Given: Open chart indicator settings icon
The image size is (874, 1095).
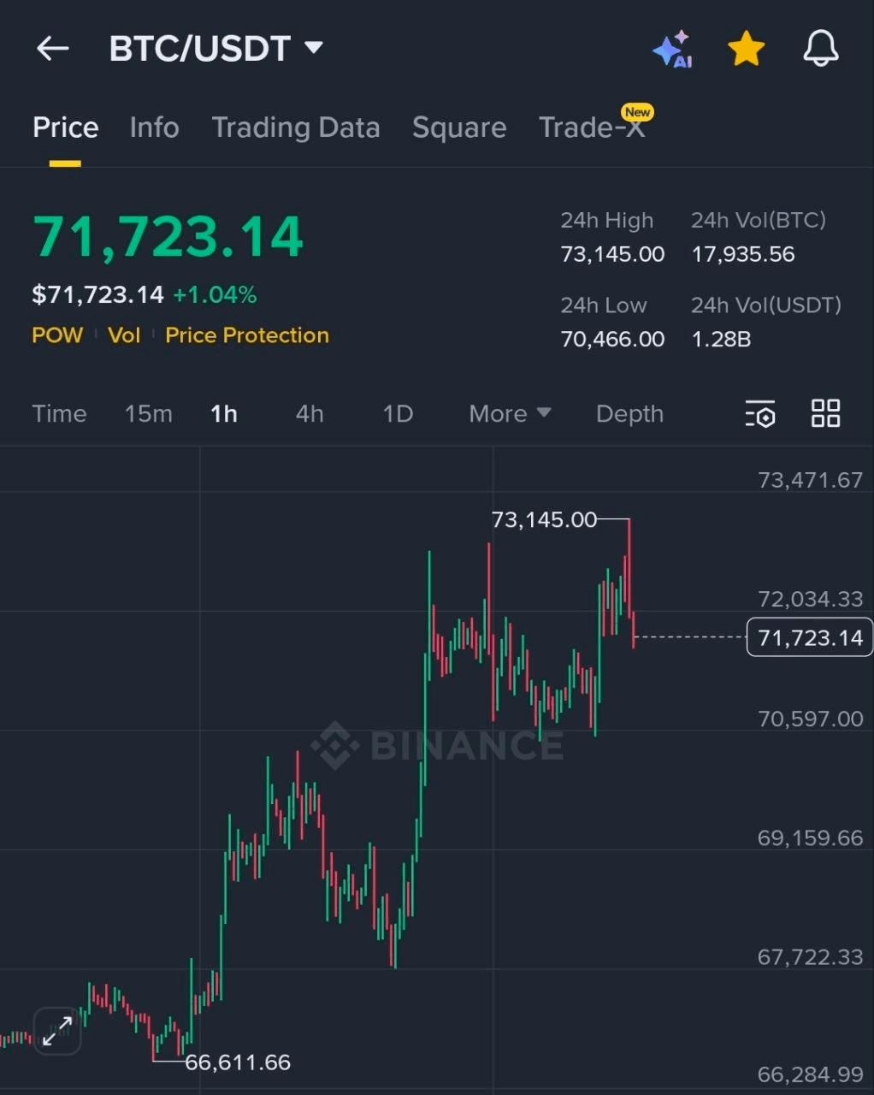Looking at the screenshot, I should click(x=759, y=414).
